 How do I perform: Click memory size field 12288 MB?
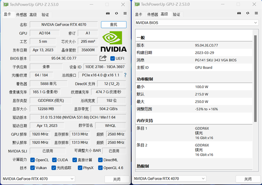tap(46, 109)
